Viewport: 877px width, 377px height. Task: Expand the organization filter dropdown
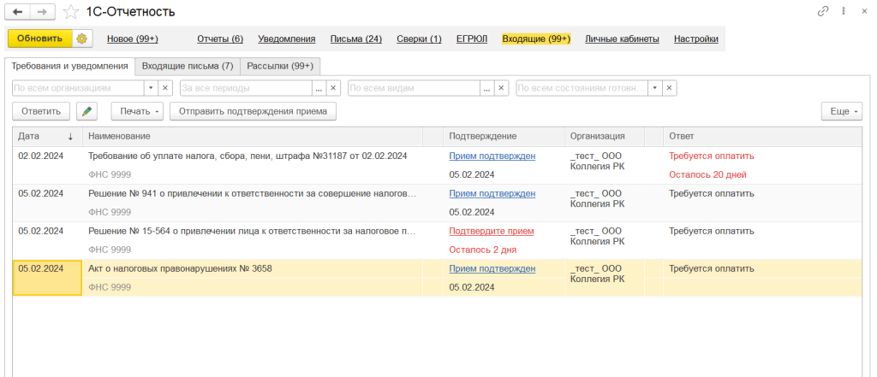click(150, 88)
